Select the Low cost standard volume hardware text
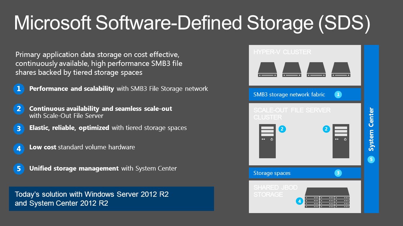Image resolution: width=403 pixels, height=226 pixels. point(82,147)
